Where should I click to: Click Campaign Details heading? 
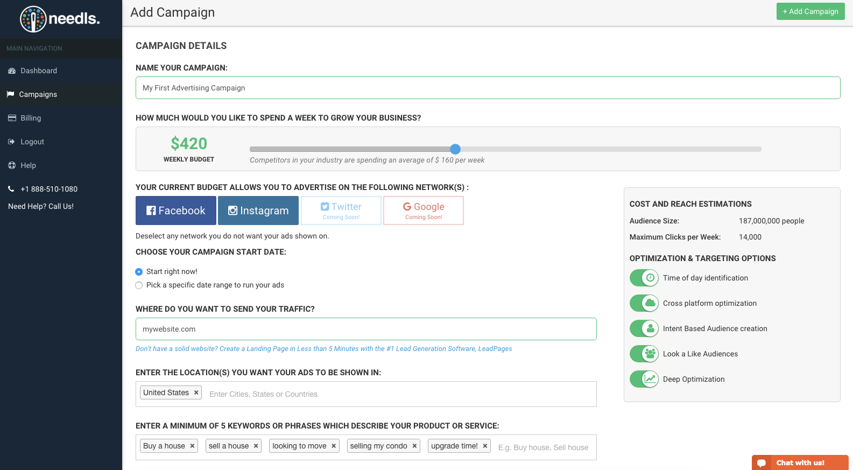(x=181, y=46)
